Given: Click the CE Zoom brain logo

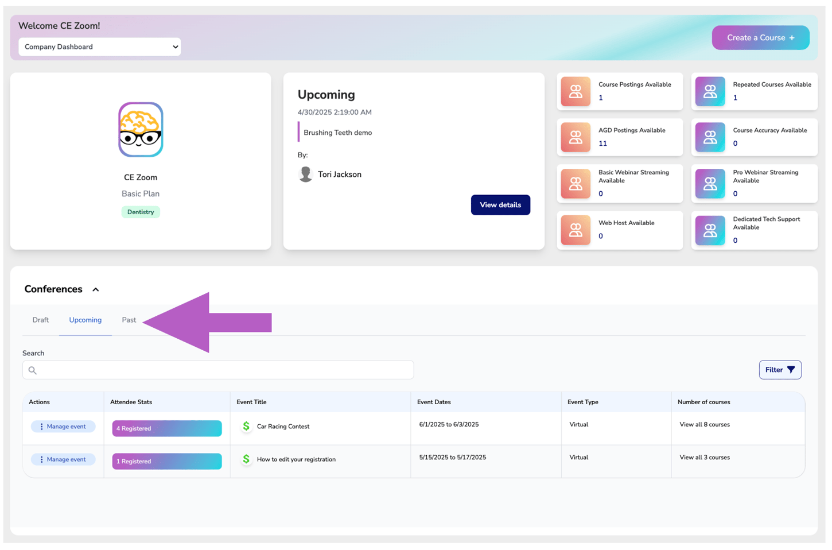Looking at the screenshot, I should tap(141, 130).
